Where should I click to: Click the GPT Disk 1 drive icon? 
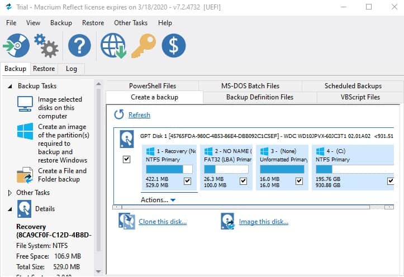(127, 138)
